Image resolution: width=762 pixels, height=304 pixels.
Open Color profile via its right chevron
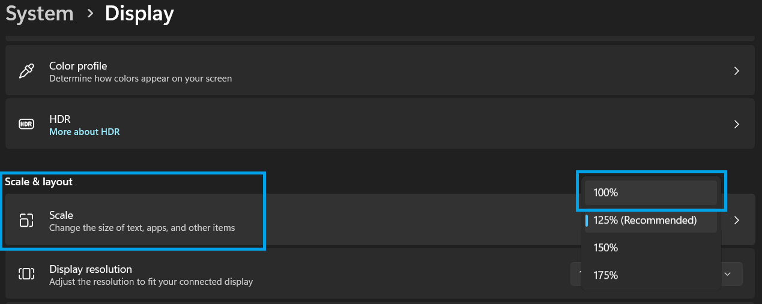tap(736, 71)
